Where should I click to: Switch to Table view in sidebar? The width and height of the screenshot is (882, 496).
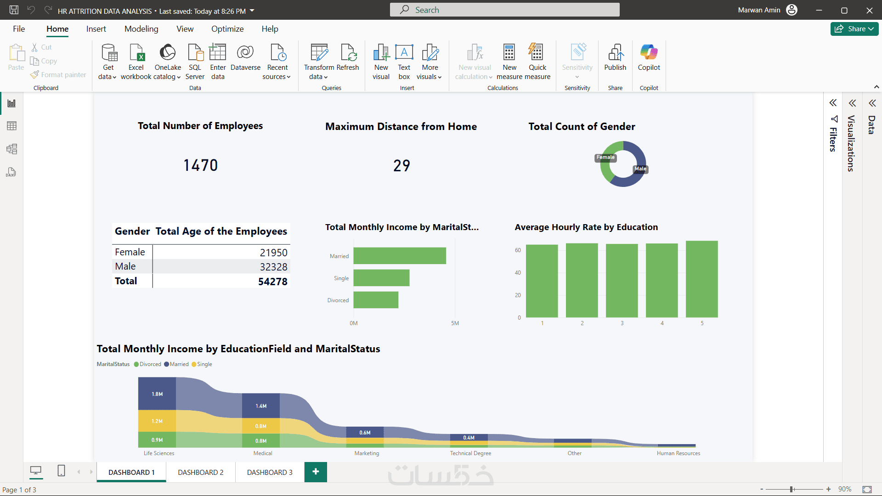point(12,126)
